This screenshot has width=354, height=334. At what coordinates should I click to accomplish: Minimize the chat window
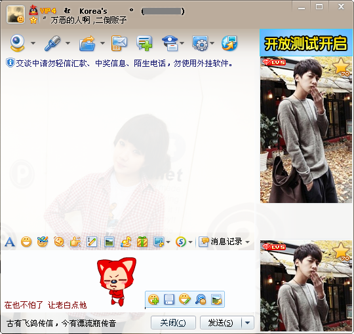coord(301,8)
